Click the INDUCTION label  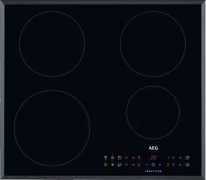point(153,171)
